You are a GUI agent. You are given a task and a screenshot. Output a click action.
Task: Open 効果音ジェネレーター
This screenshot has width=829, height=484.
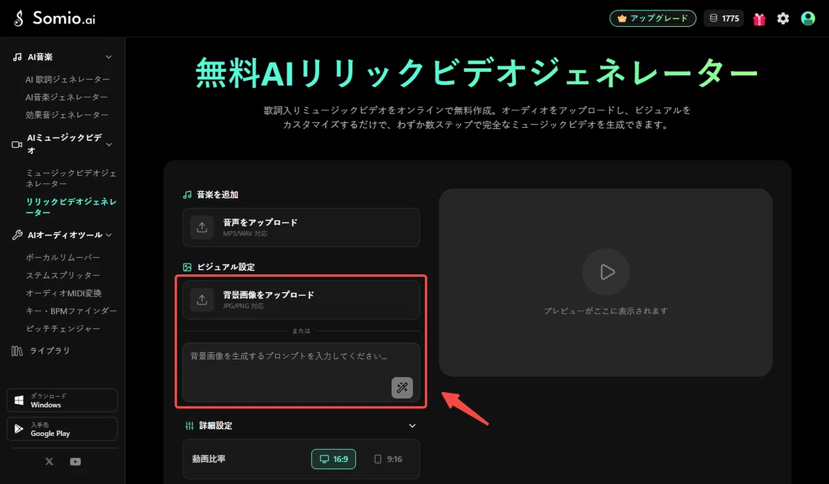[67, 115]
